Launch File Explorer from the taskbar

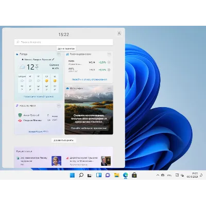(x=116, y=175)
